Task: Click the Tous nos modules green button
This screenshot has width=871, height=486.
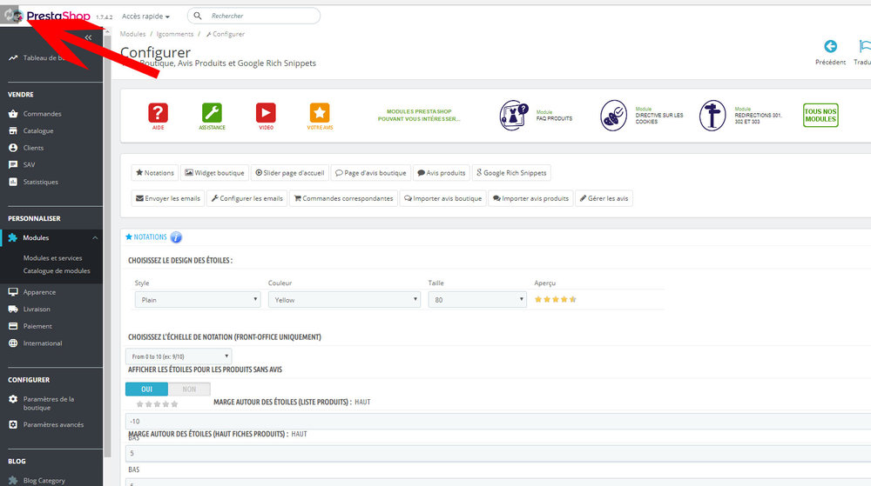Action: [820, 116]
